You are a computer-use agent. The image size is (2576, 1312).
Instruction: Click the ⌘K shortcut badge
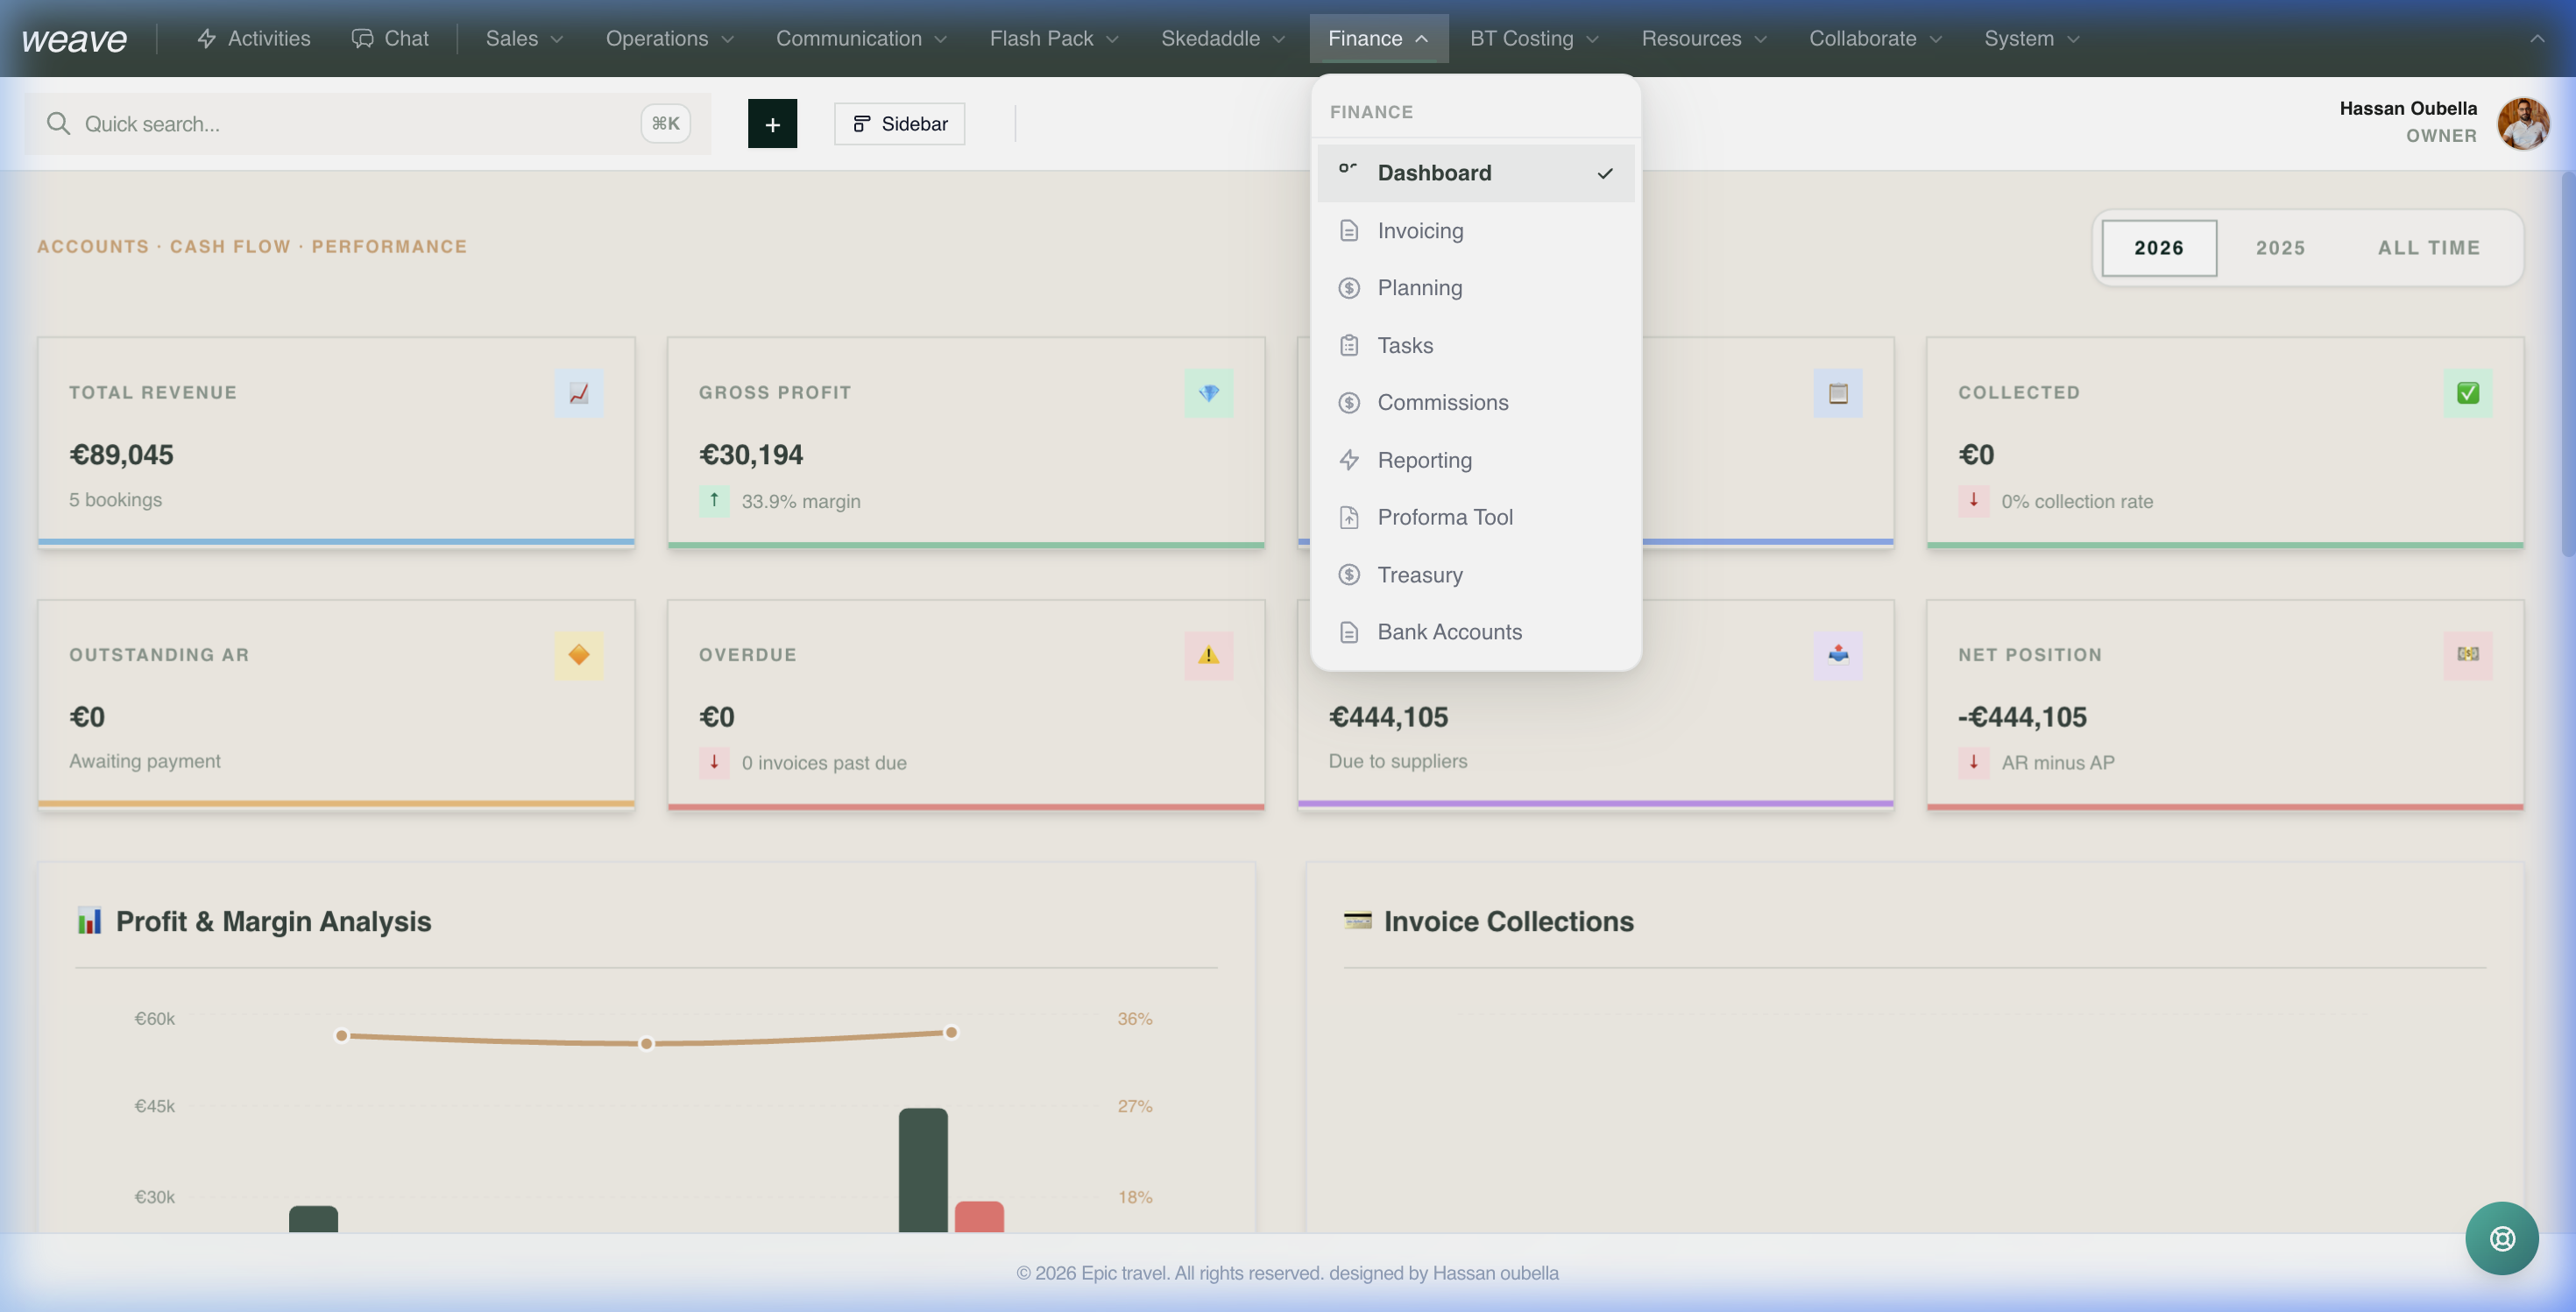[665, 123]
